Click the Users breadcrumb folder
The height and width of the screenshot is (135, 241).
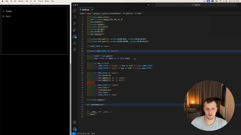pos(82,13)
